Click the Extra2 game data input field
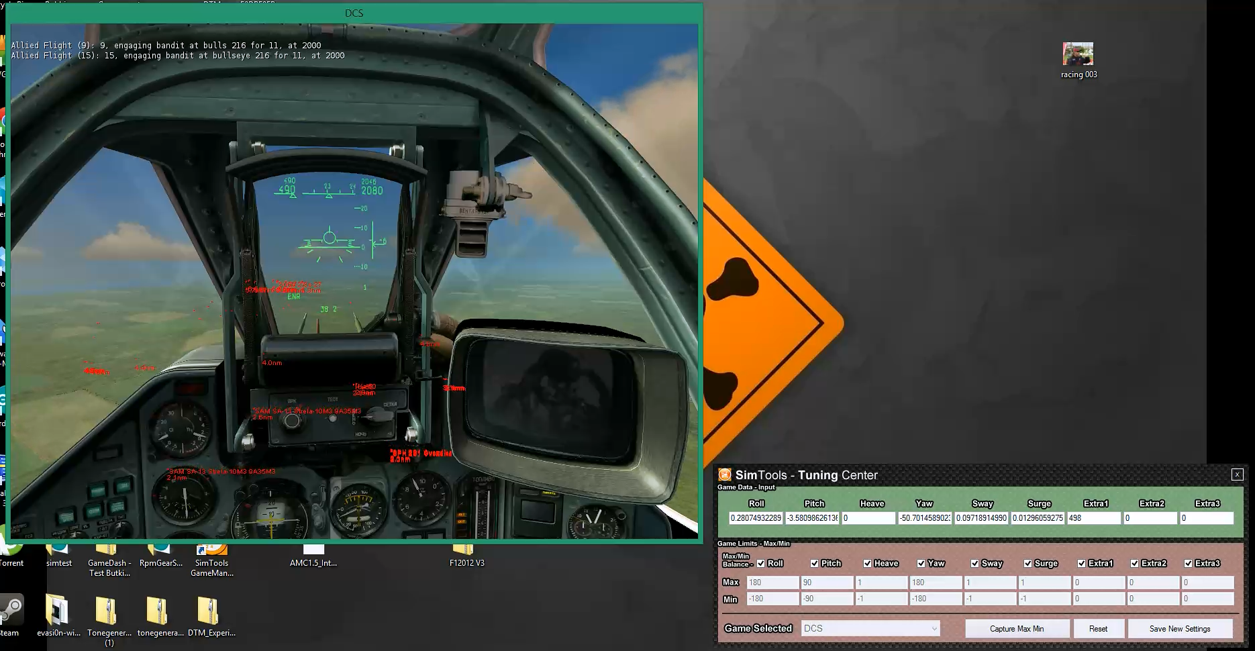This screenshot has width=1255, height=651. click(x=1150, y=518)
